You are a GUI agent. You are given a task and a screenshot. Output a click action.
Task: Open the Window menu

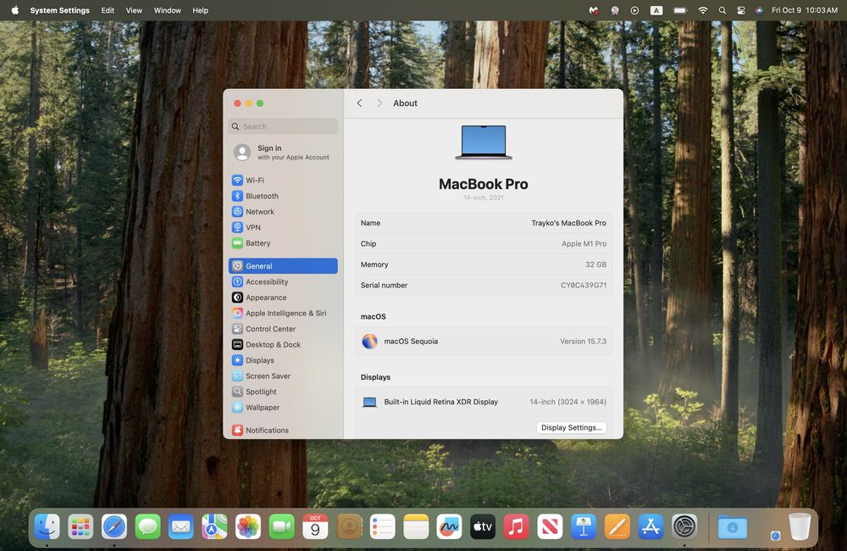[x=168, y=10]
